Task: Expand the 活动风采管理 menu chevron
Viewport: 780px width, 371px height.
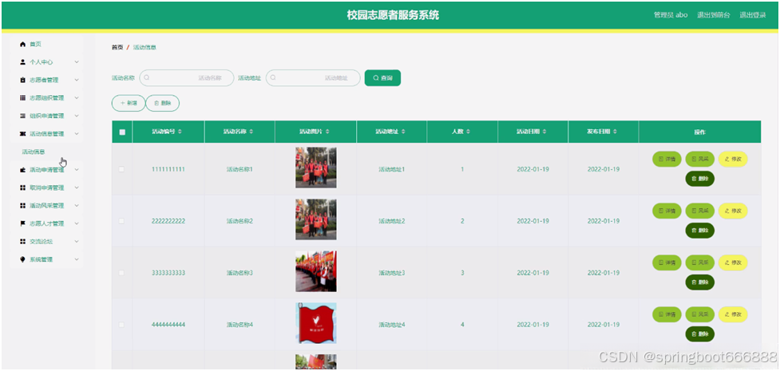Action: [77, 205]
